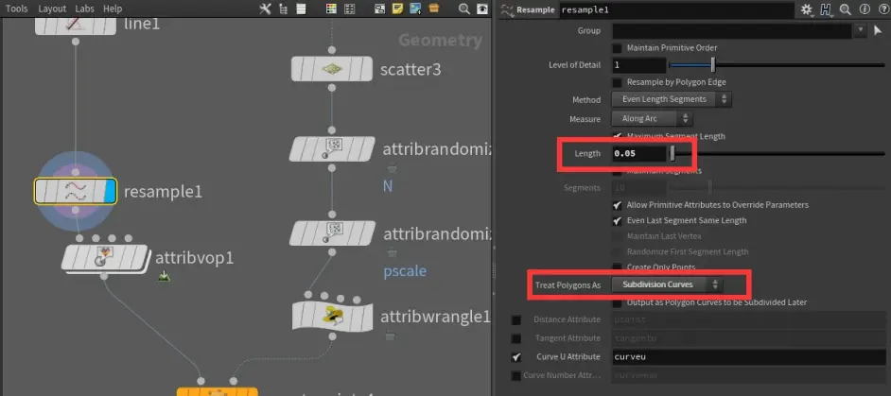Click the resample1 node icon
This screenshot has width=891, height=396.
75,191
